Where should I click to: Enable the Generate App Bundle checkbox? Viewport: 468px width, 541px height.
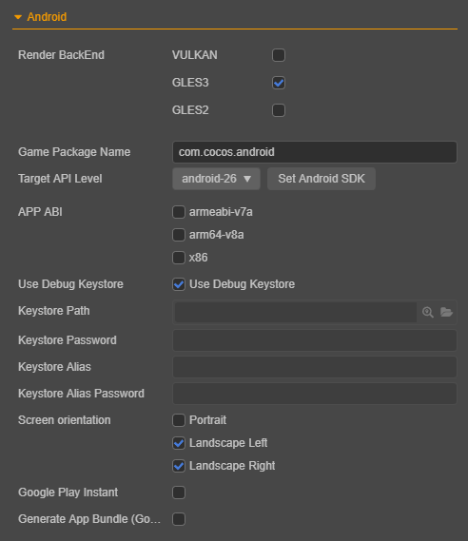pos(179,519)
